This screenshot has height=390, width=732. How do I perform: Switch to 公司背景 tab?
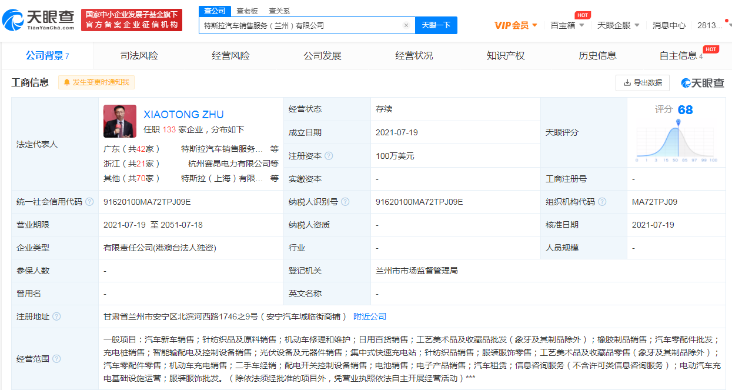[x=47, y=56]
